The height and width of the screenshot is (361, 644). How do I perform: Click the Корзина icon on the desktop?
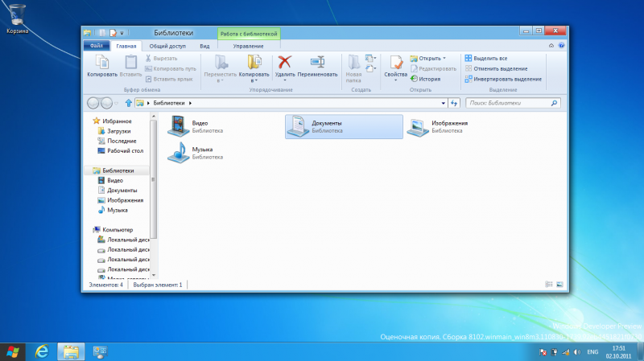18,15
